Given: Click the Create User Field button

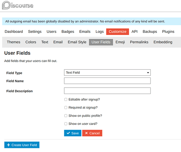Looking at the screenshot, I should point(22,145).
